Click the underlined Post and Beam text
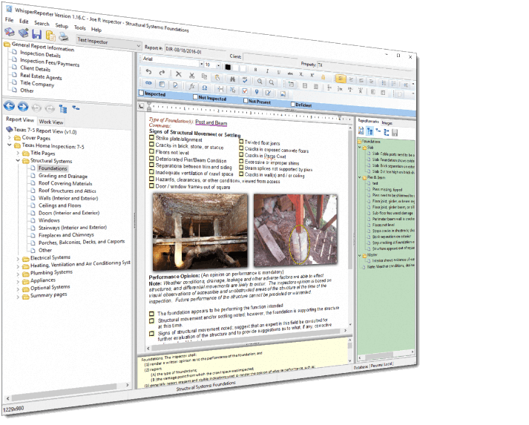 (x=211, y=123)
